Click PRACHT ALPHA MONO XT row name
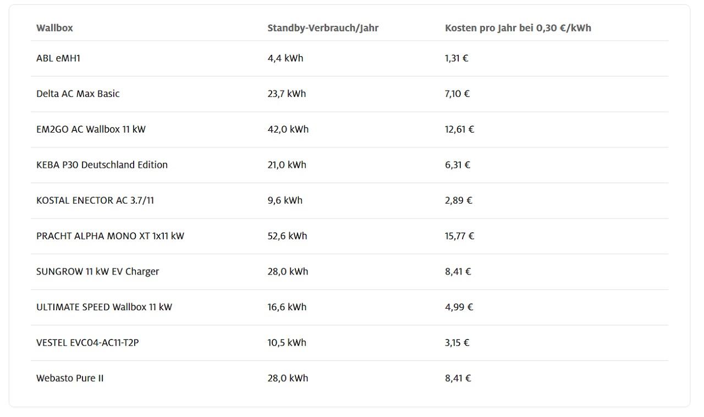 (x=110, y=236)
